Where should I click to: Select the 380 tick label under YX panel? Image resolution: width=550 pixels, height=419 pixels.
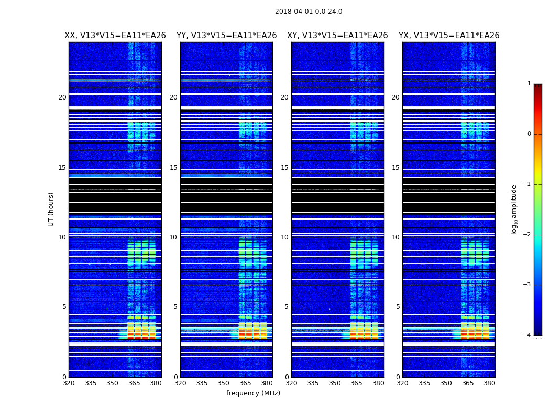pyautogui.click(x=489, y=383)
